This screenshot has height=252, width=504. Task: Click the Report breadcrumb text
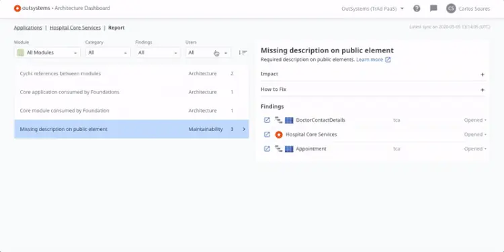pyautogui.click(x=116, y=28)
